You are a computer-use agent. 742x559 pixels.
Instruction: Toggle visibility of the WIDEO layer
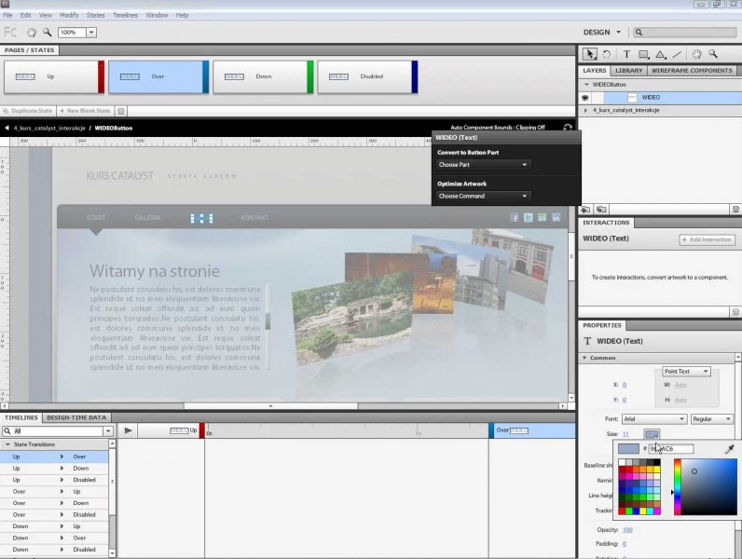(x=585, y=97)
